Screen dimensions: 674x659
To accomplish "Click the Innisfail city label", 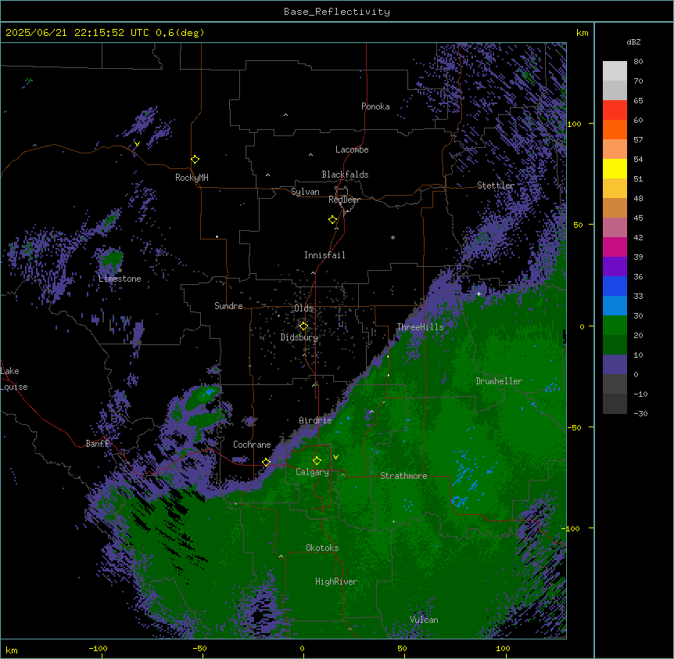I will coord(324,255).
